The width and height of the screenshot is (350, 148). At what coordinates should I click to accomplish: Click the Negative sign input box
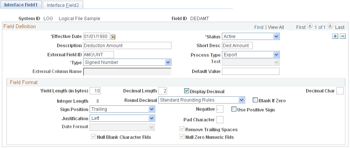point(220,109)
